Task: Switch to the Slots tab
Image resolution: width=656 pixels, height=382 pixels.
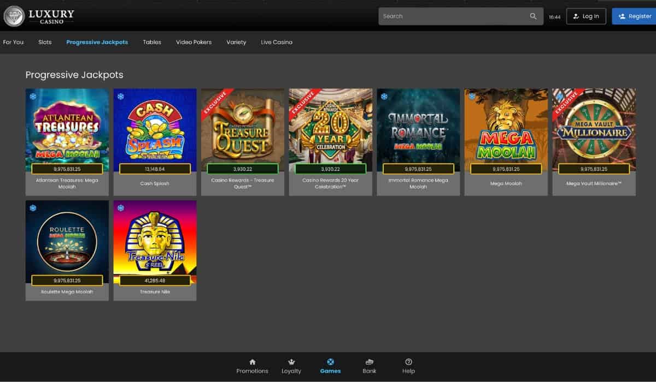Action: pos(45,42)
